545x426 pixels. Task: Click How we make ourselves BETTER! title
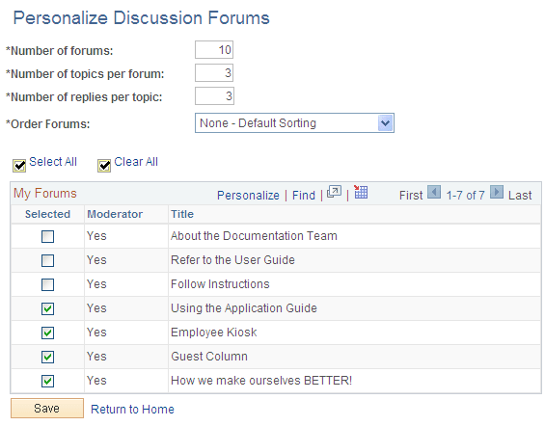pyautogui.click(x=261, y=381)
